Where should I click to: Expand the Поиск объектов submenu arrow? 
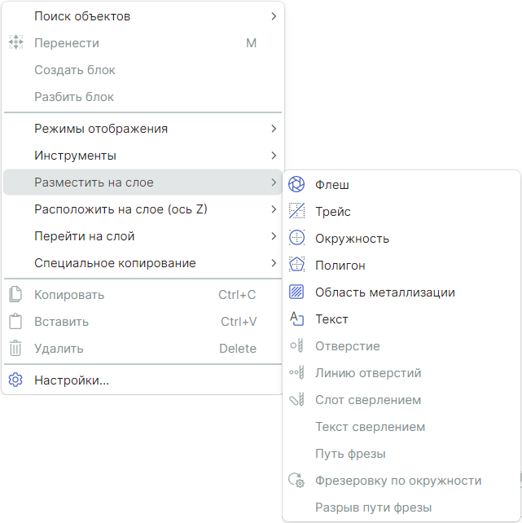click(x=274, y=16)
